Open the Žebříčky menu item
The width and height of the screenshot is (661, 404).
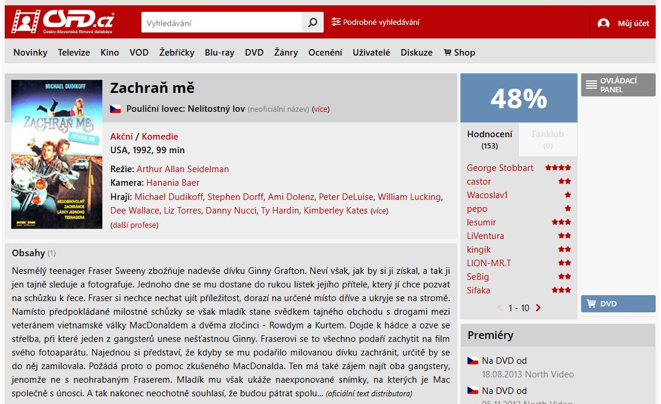coord(176,53)
